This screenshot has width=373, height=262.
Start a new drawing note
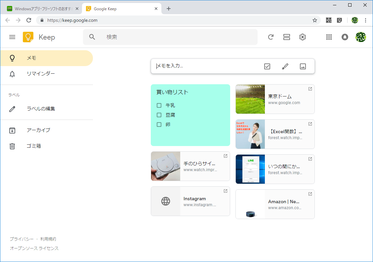point(285,66)
